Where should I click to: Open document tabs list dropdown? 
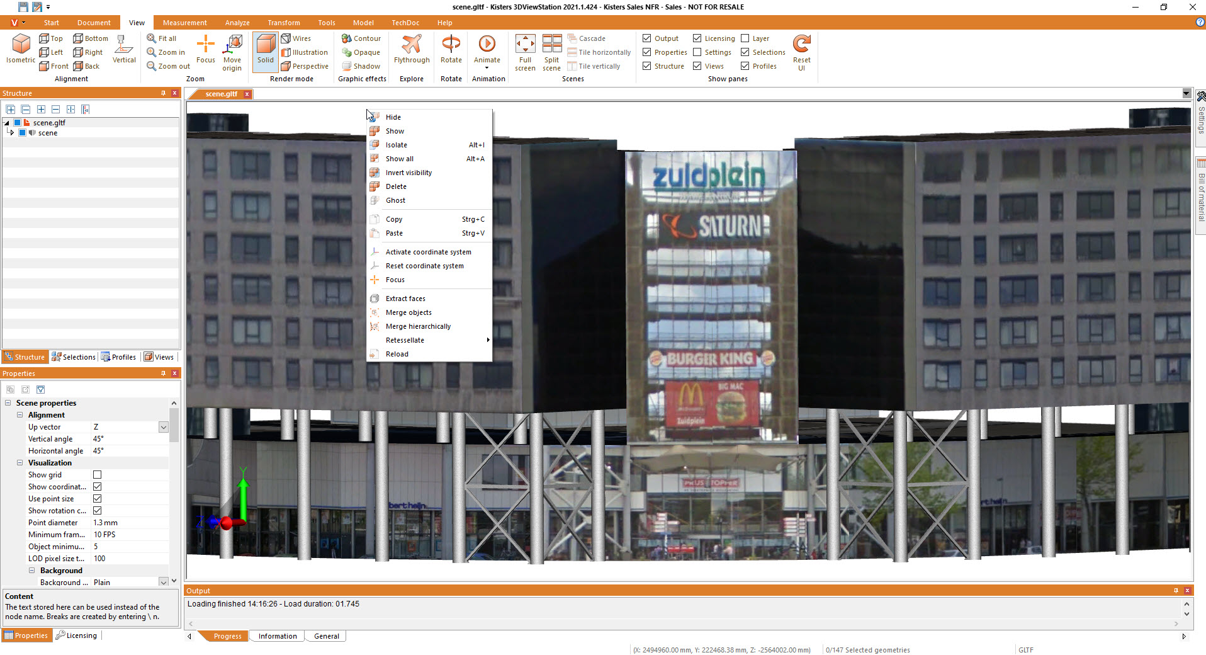click(x=1186, y=94)
